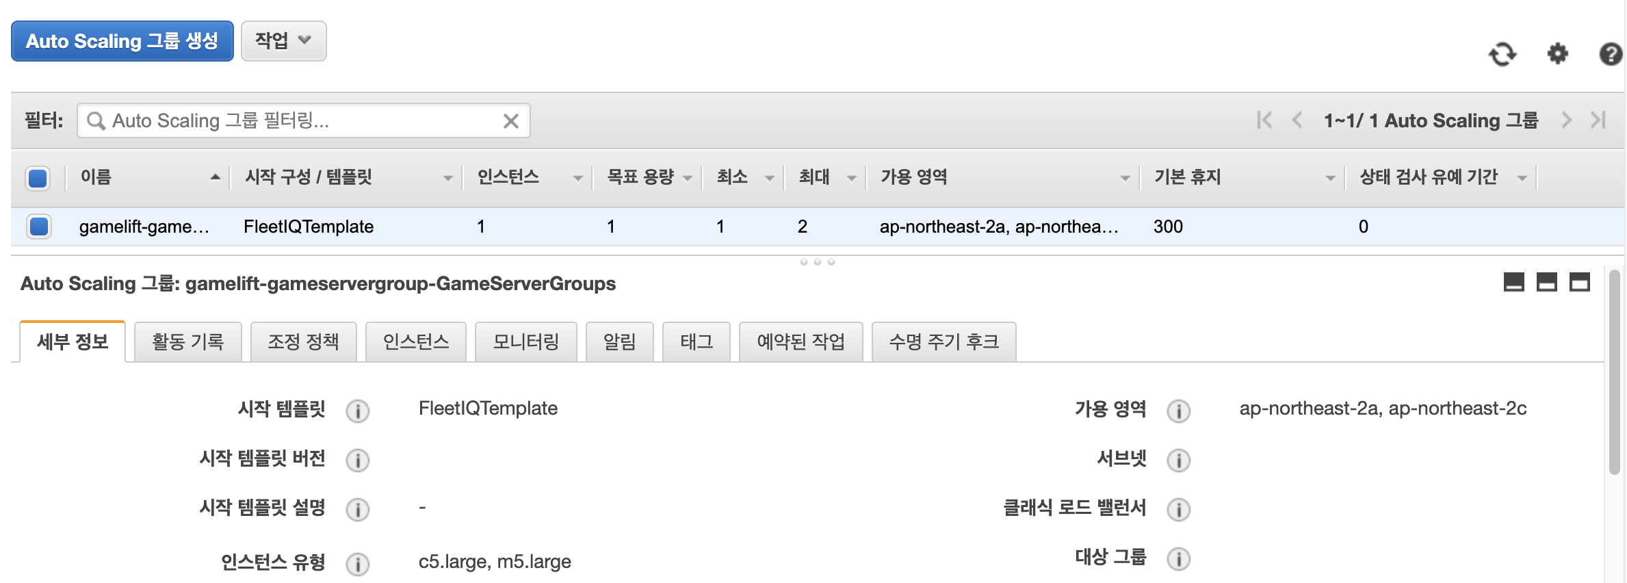The image size is (1627, 583).
Task: Toggle the select-all checkbox in table header
Action: pyautogui.click(x=38, y=178)
